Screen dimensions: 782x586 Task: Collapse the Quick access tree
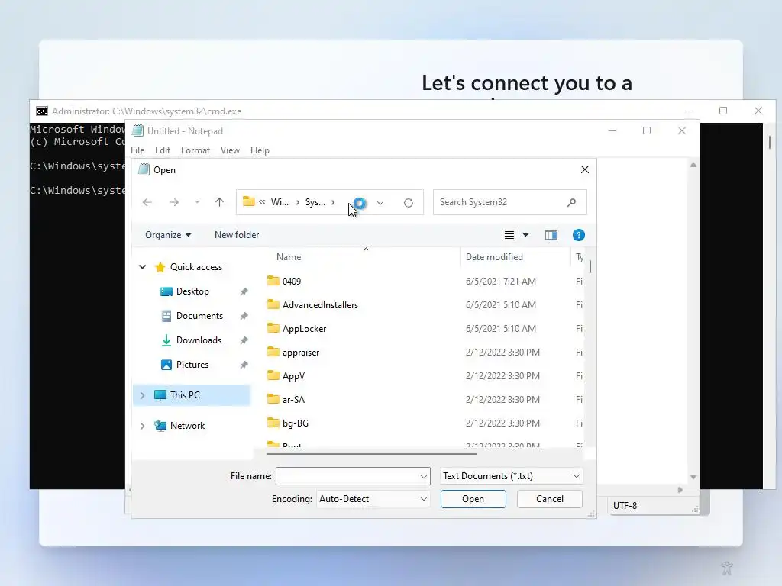tap(143, 267)
